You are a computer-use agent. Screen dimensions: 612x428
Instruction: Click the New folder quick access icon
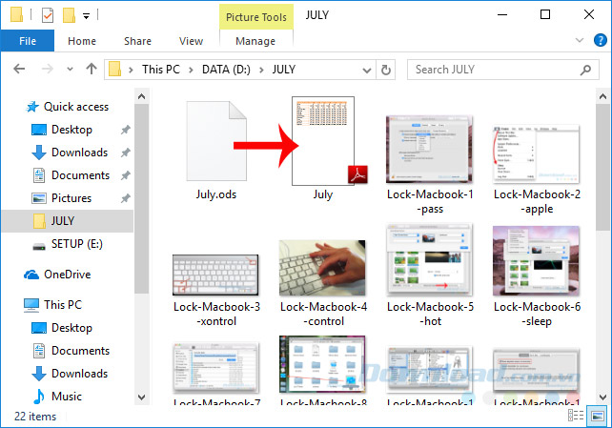pyautogui.click(x=69, y=15)
